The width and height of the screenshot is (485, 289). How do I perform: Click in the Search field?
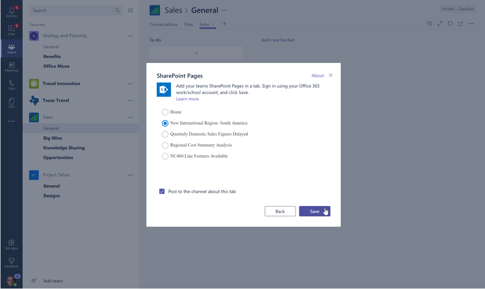pyautogui.click(x=76, y=10)
